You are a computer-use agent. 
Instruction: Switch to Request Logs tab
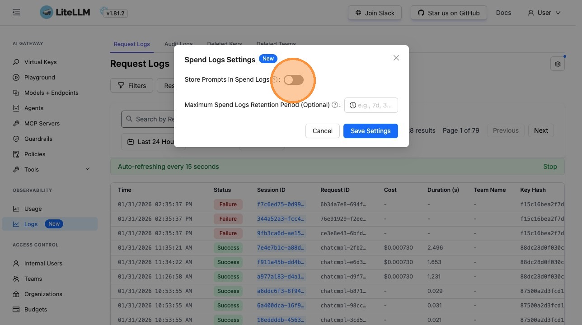[131, 44]
